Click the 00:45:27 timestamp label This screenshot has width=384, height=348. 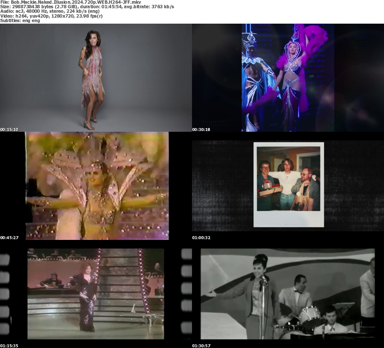9,238
